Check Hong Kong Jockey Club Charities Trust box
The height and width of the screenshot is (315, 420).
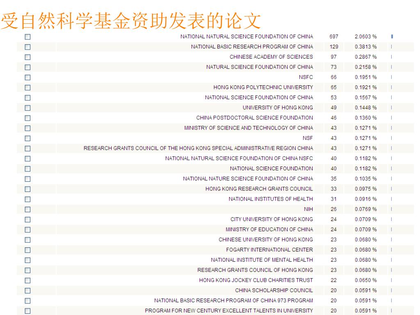coord(27,281)
